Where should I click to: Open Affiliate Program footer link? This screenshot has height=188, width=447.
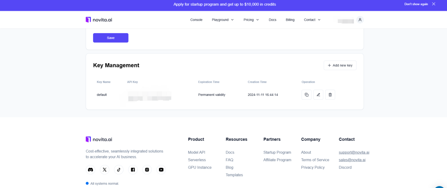pyautogui.click(x=277, y=160)
